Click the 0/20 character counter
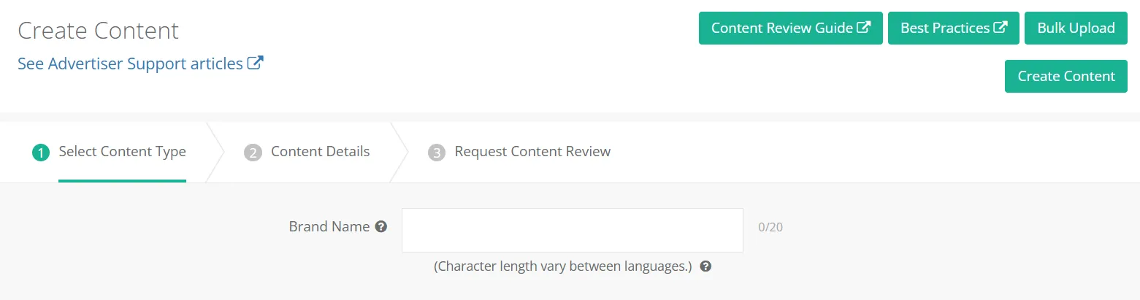Viewport: 1140px width, 300px height. [770, 228]
